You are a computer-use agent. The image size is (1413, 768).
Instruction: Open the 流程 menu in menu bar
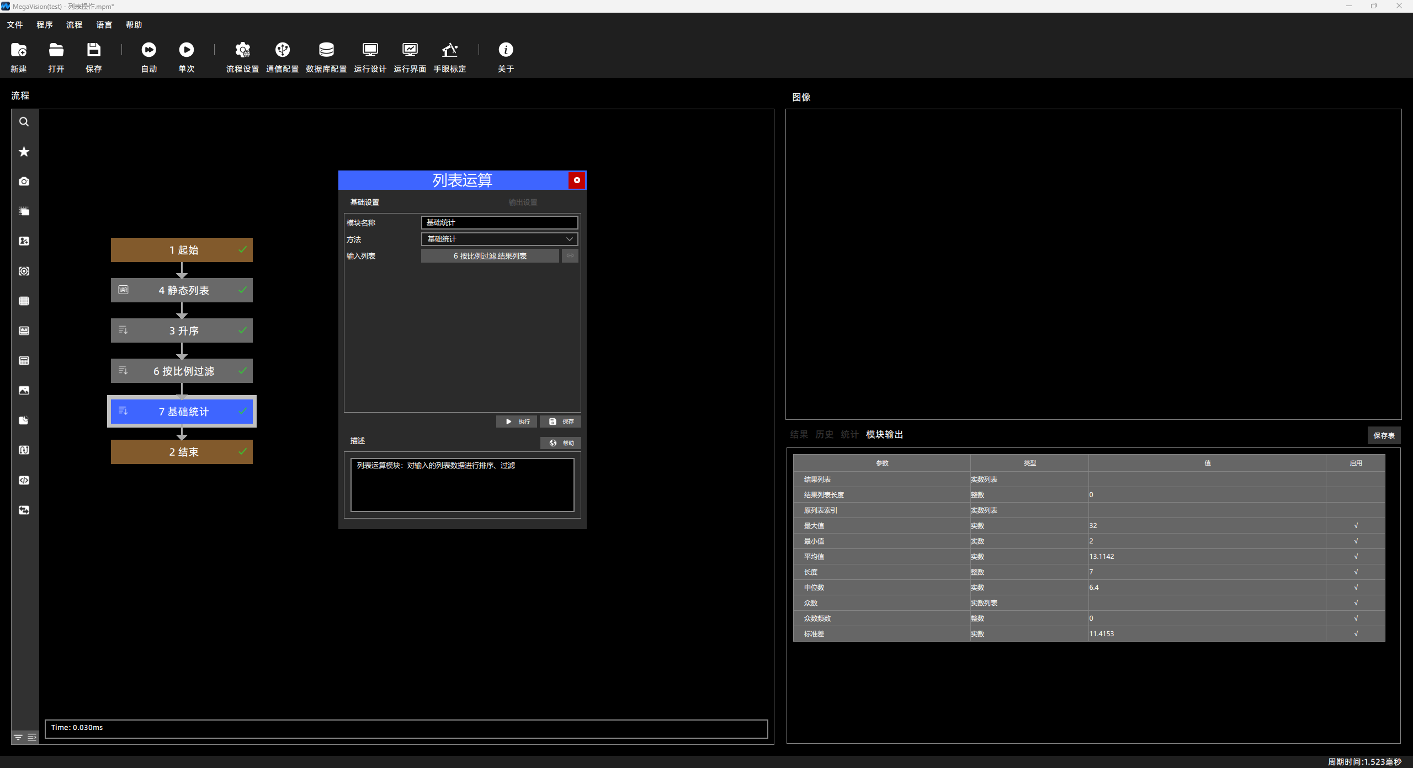coord(74,25)
